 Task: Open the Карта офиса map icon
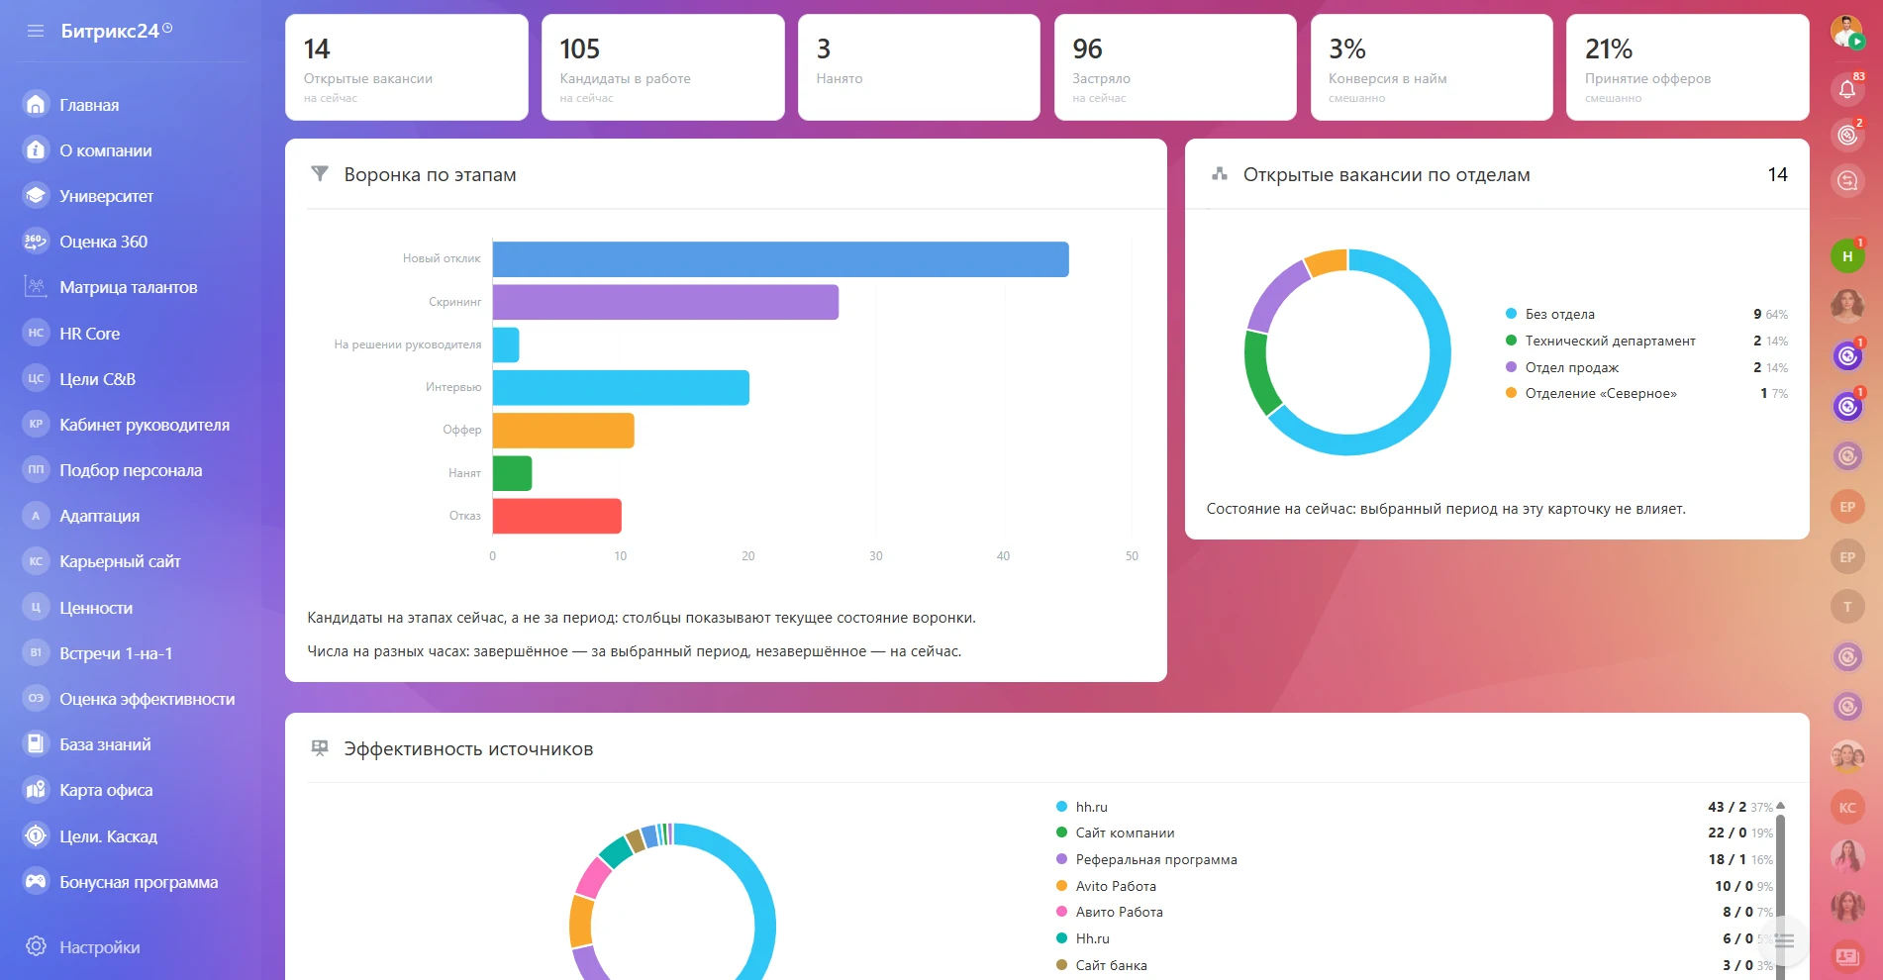point(36,789)
